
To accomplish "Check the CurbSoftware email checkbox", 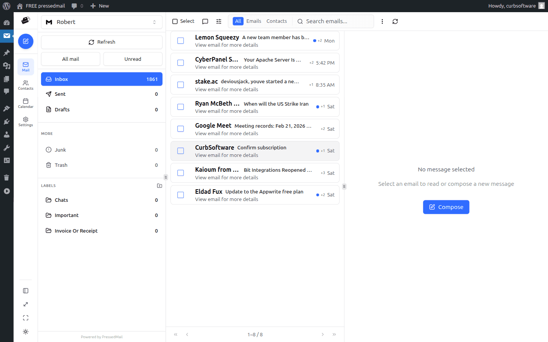I will click(180, 151).
